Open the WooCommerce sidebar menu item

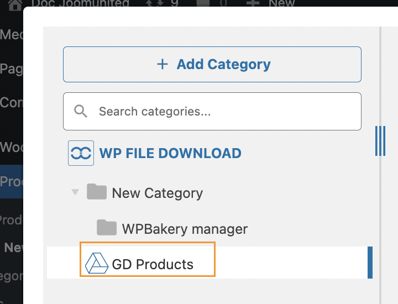(x=11, y=147)
